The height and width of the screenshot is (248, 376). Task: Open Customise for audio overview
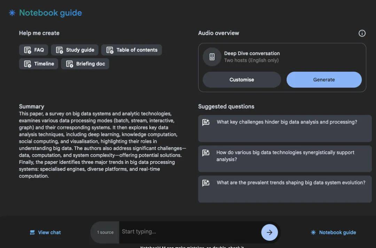tap(242, 80)
